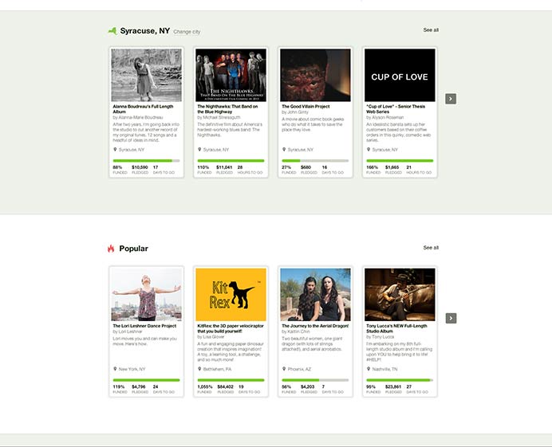Click location pin on Good Villain Project card
This screenshot has height=447, width=552.
(x=284, y=150)
